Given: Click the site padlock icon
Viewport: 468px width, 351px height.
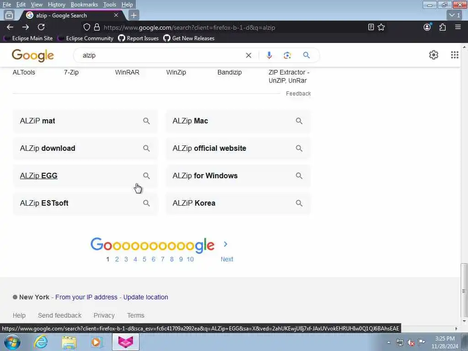Looking at the screenshot, I should click(97, 27).
